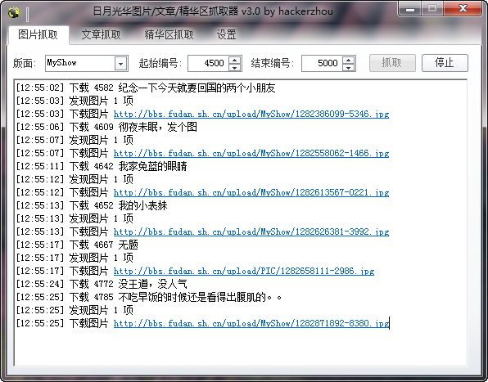Open the link ending 1282871892-8380.jpg

pos(251,323)
